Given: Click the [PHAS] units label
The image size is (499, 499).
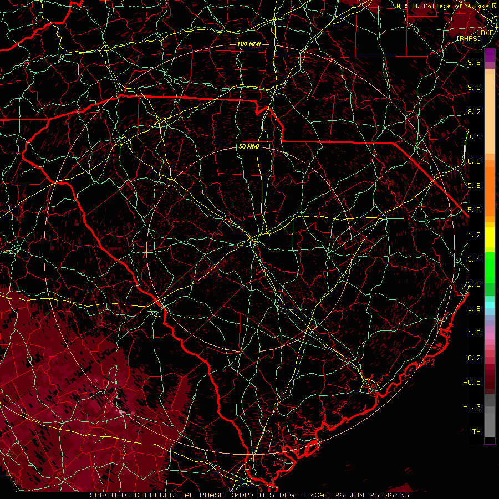Looking at the screenshot, I should (469, 38).
